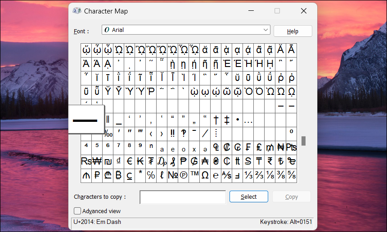The image size is (387, 232).
Task: Click the Copy button
Action: [291, 197]
